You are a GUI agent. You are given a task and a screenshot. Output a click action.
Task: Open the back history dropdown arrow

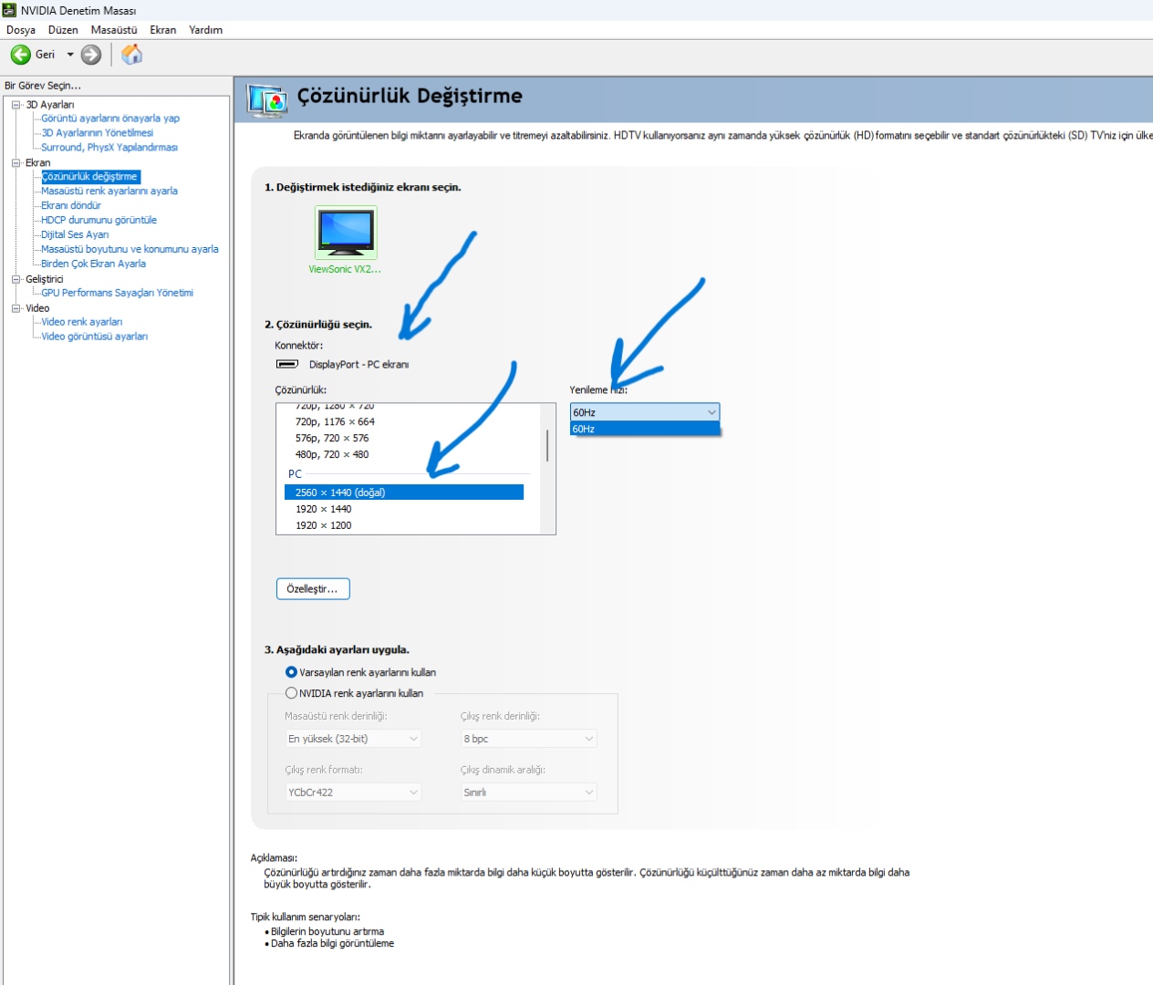(x=70, y=55)
